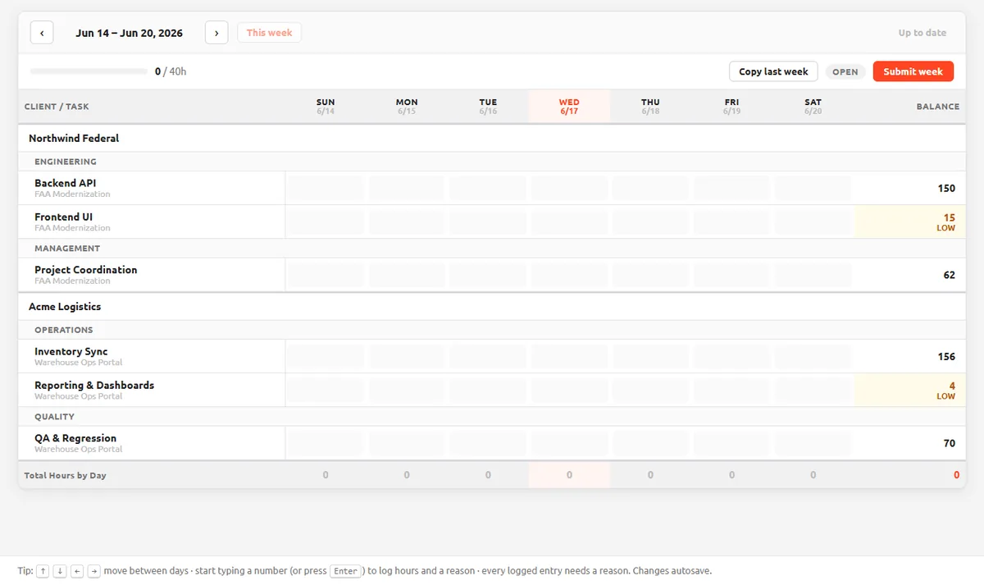The height and width of the screenshot is (585, 984).
Task: Click the QA & Regression task name
Action: [75, 438]
